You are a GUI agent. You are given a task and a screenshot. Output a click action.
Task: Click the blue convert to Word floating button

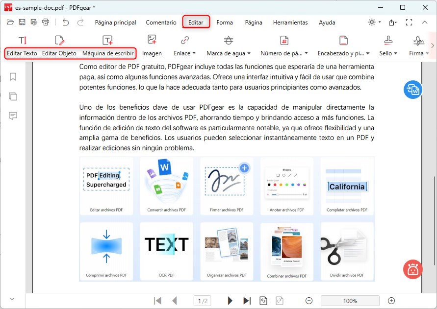(413, 90)
